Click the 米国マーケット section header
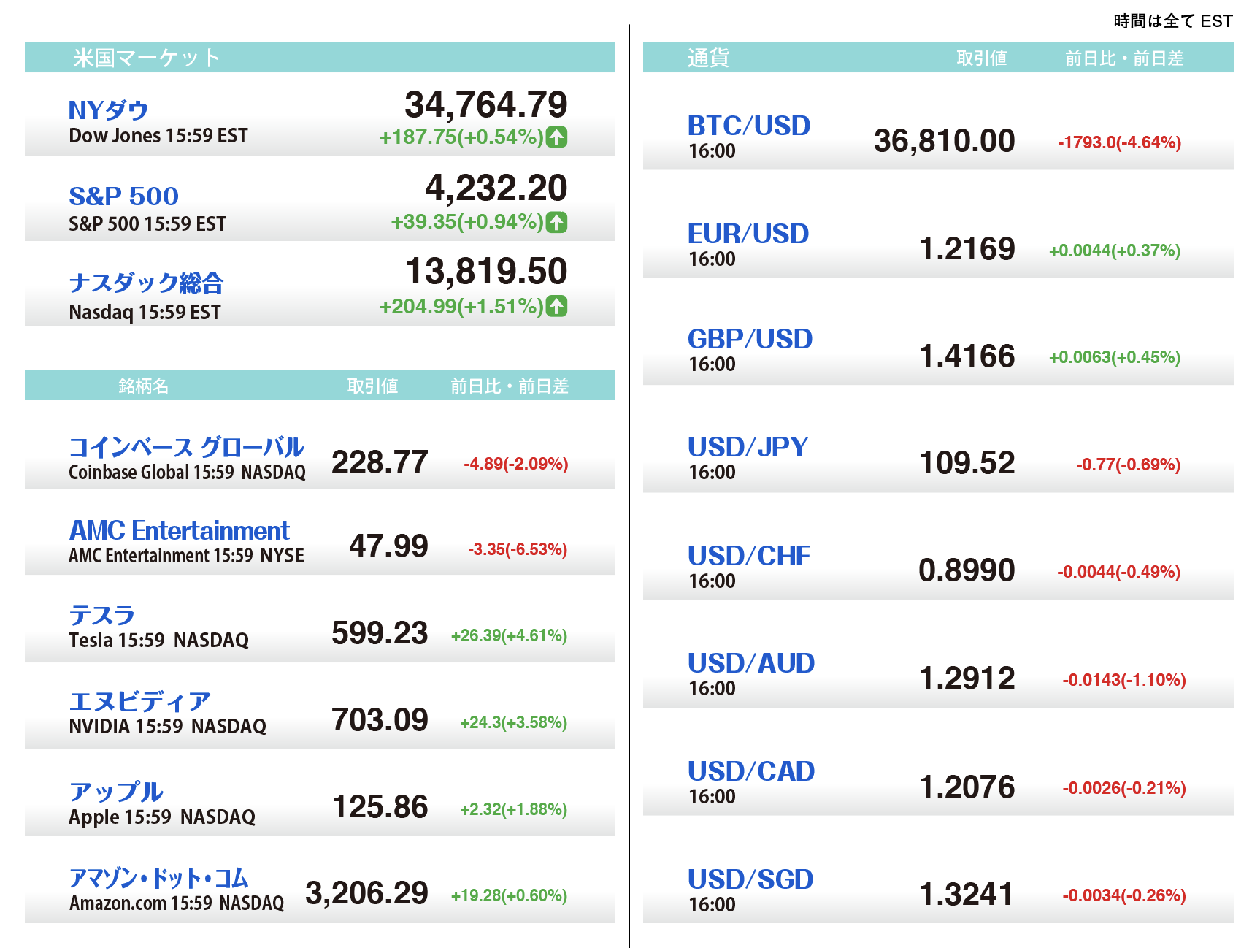The height and width of the screenshot is (948, 1260). (146, 58)
